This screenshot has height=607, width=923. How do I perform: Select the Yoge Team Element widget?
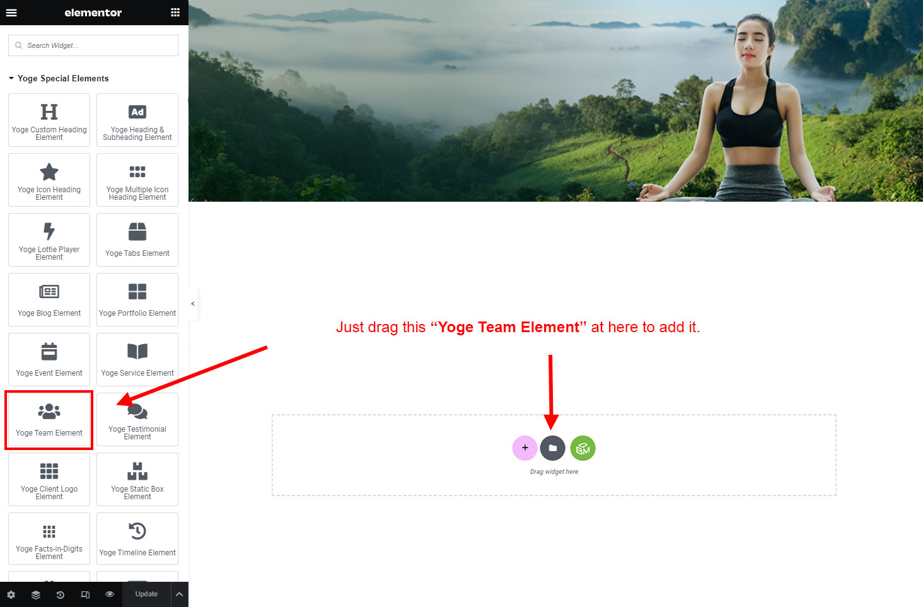(49, 420)
